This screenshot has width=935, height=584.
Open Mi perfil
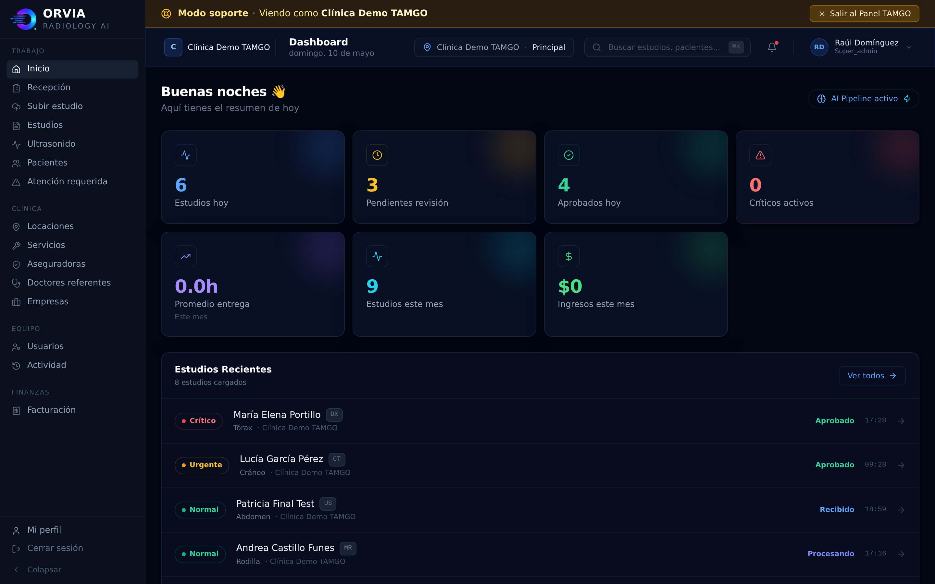72,530
